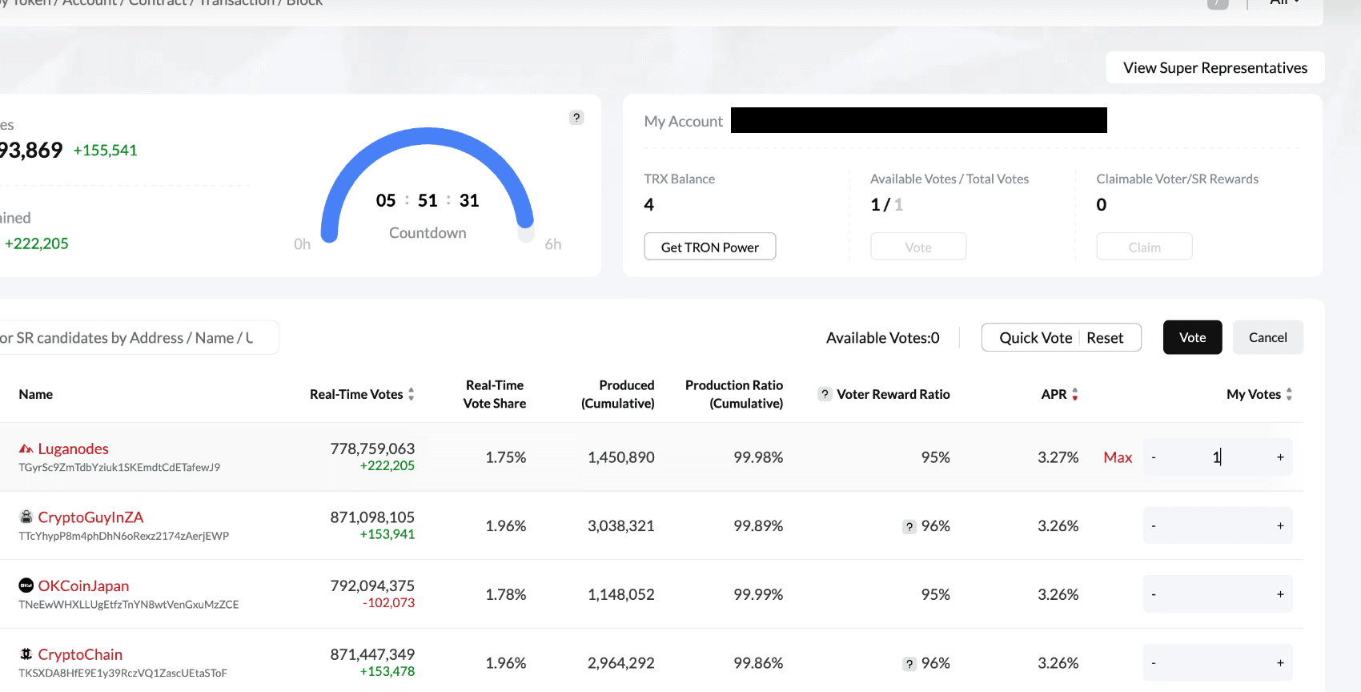The image size is (1361, 692).
Task: Click CryptoChain vote count 871,447,349
Action: [372, 654]
